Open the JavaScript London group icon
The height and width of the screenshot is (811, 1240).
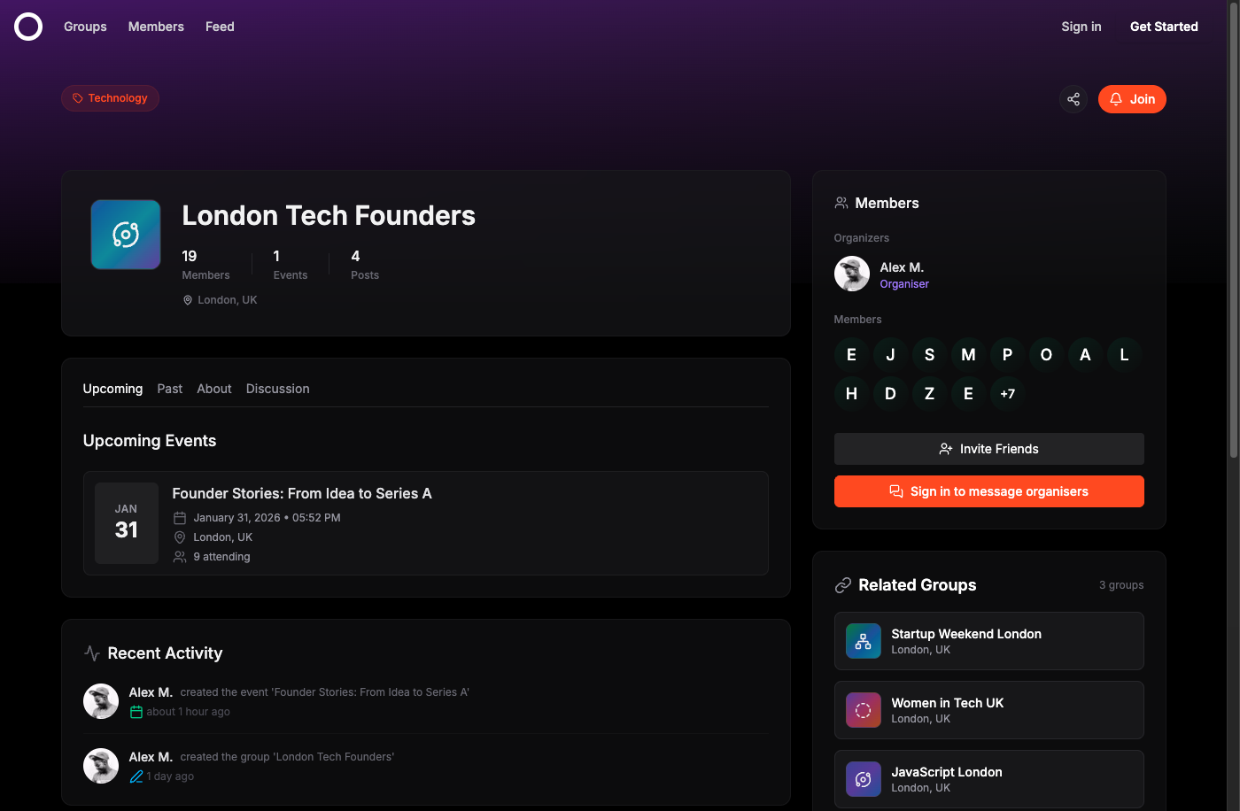[863, 779]
